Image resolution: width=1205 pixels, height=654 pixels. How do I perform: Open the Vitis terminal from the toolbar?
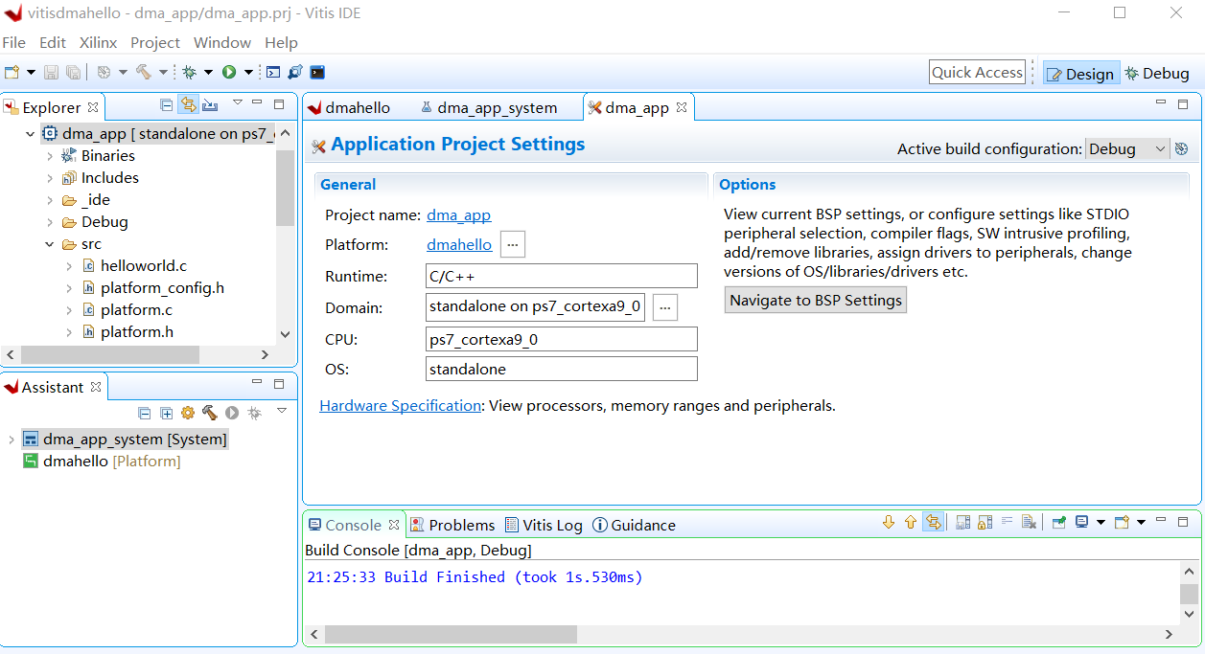click(316, 72)
